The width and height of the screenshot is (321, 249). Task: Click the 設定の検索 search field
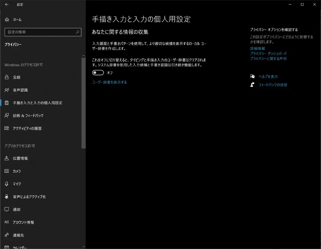[40, 32]
